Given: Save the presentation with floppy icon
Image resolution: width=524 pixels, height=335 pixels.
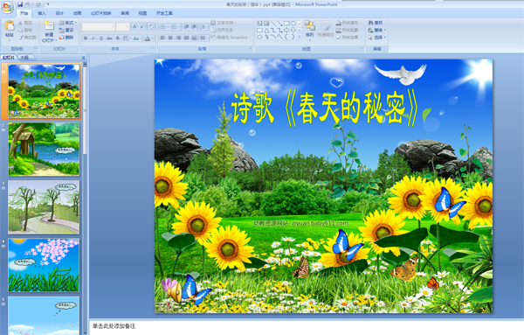Looking at the screenshot, I should coord(20,4).
